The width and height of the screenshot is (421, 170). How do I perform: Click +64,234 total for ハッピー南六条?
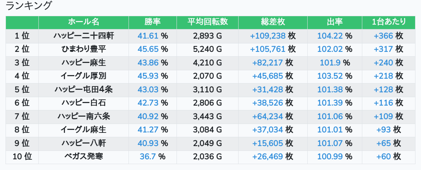pyautogui.click(x=267, y=117)
